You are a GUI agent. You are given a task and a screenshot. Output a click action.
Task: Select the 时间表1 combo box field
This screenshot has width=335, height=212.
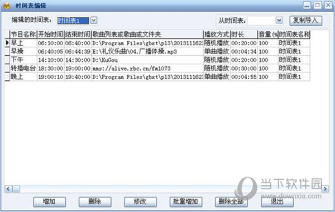tap(73, 21)
